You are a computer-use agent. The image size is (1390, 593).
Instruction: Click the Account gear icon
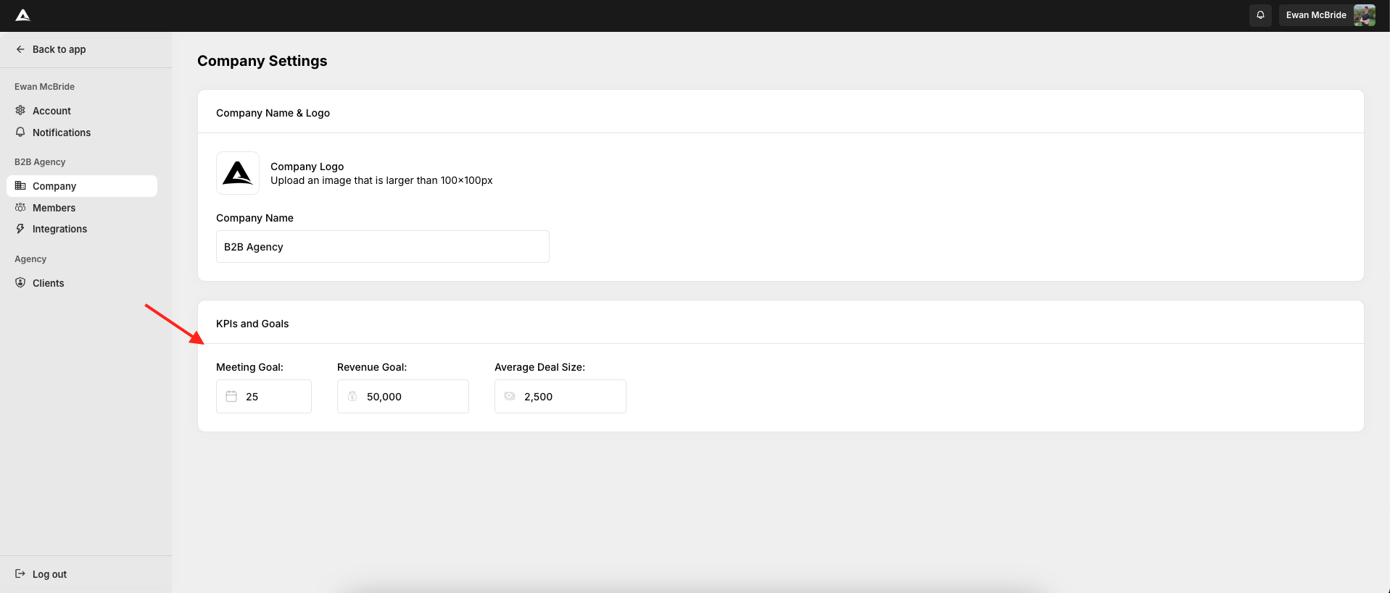click(x=20, y=111)
